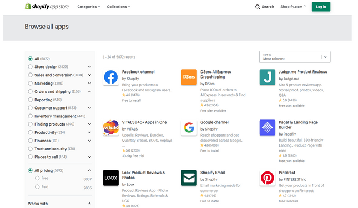Open the Pinterest app icon

pyautogui.click(x=268, y=178)
